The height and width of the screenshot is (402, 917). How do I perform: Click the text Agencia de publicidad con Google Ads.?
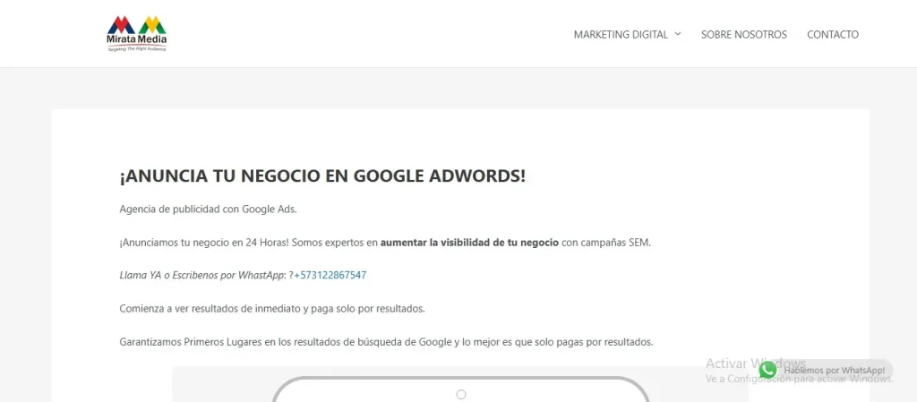[208, 210]
